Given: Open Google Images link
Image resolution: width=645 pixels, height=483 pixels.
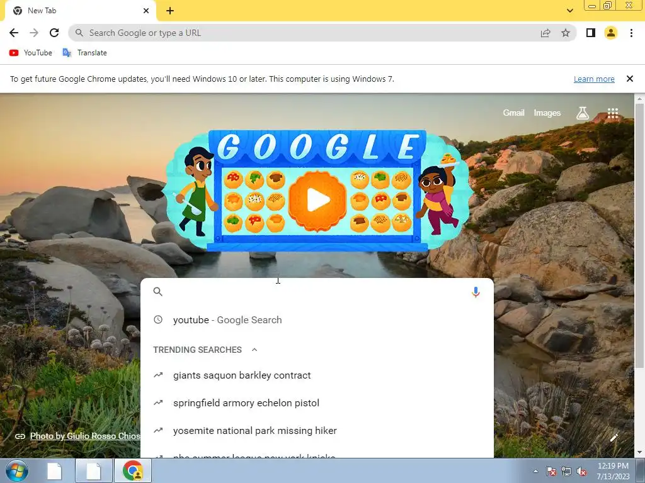Looking at the screenshot, I should pyautogui.click(x=547, y=113).
